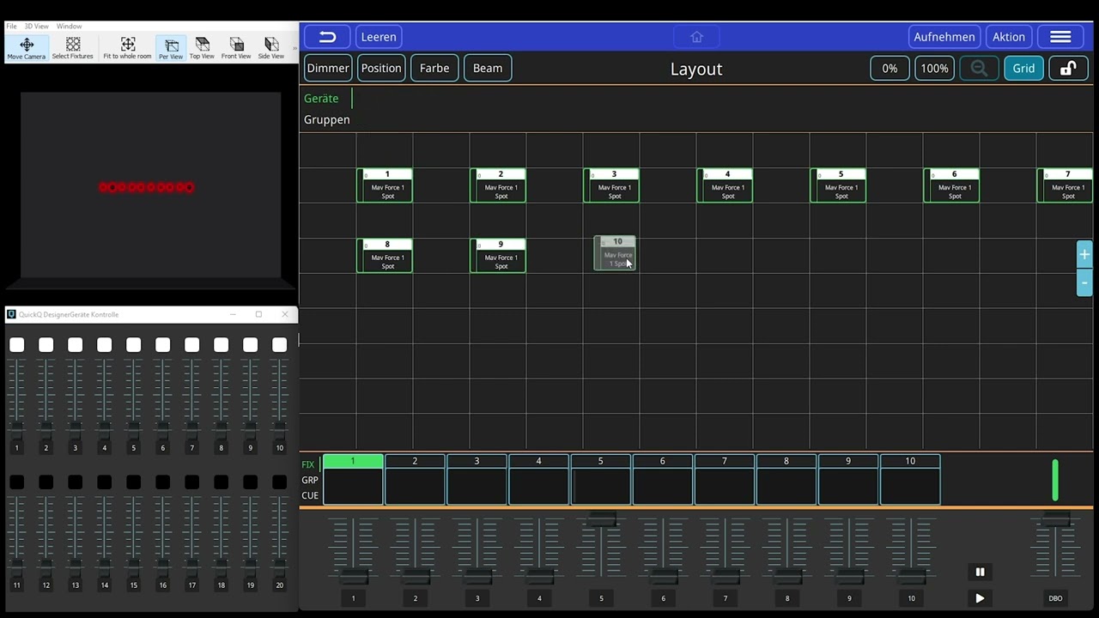Switch to Side View
The width and height of the screenshot is (1099, 618).
[271, 48]
